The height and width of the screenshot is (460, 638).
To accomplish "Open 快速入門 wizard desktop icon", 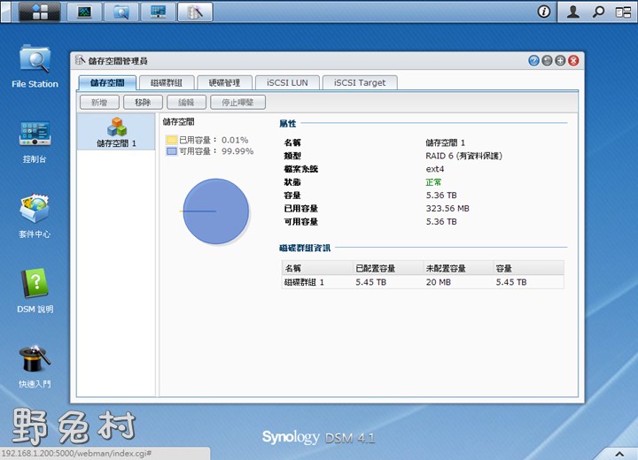I will tap(35, 366).
